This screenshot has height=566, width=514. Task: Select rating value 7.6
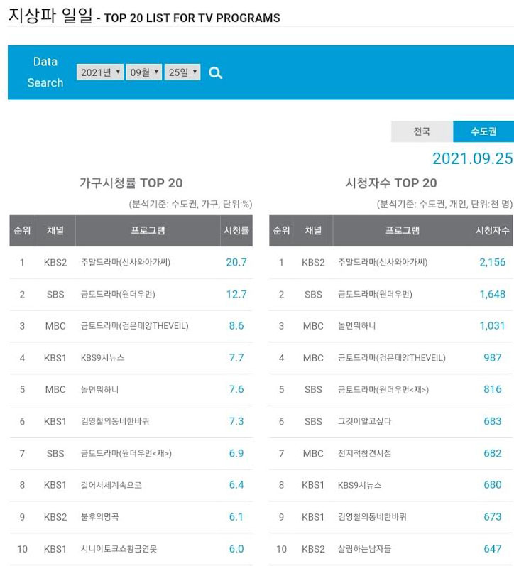[x=236, y=389]
